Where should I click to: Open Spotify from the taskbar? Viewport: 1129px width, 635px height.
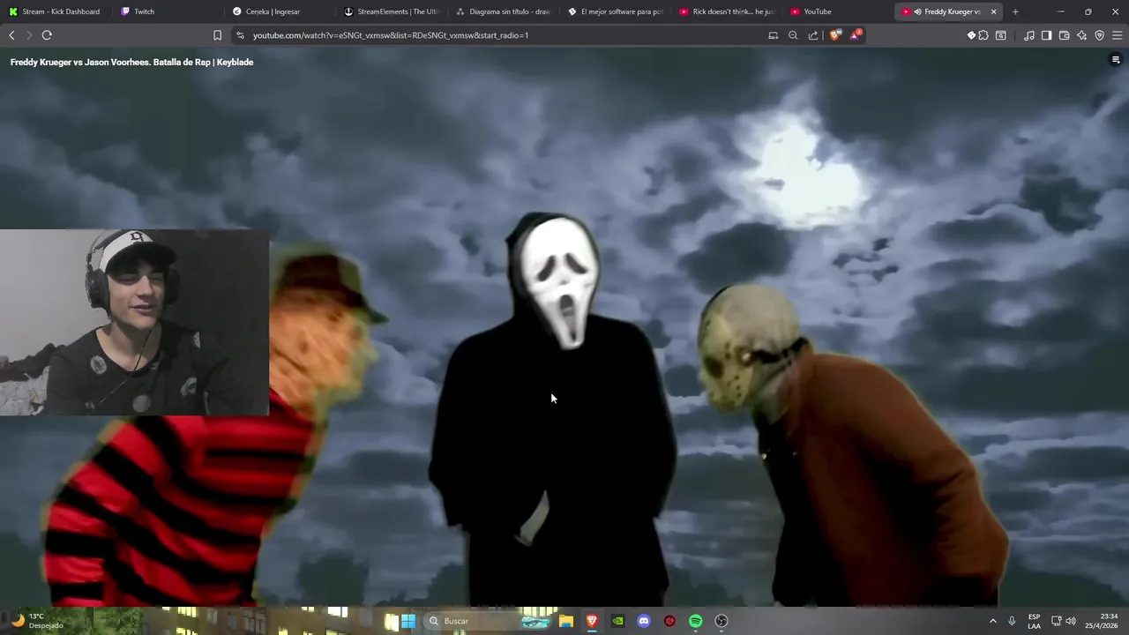(x=695, y=621)
